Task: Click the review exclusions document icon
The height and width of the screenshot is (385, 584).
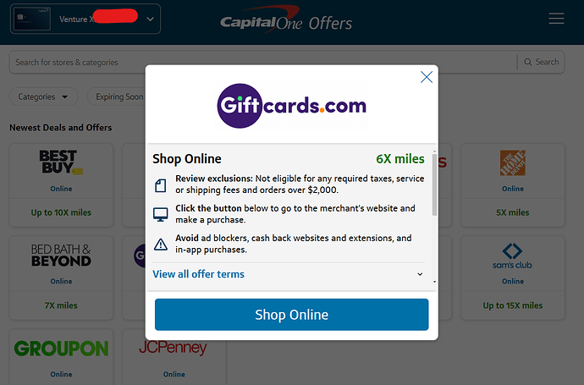Action: pyautogui.click(x=161, y=185)
